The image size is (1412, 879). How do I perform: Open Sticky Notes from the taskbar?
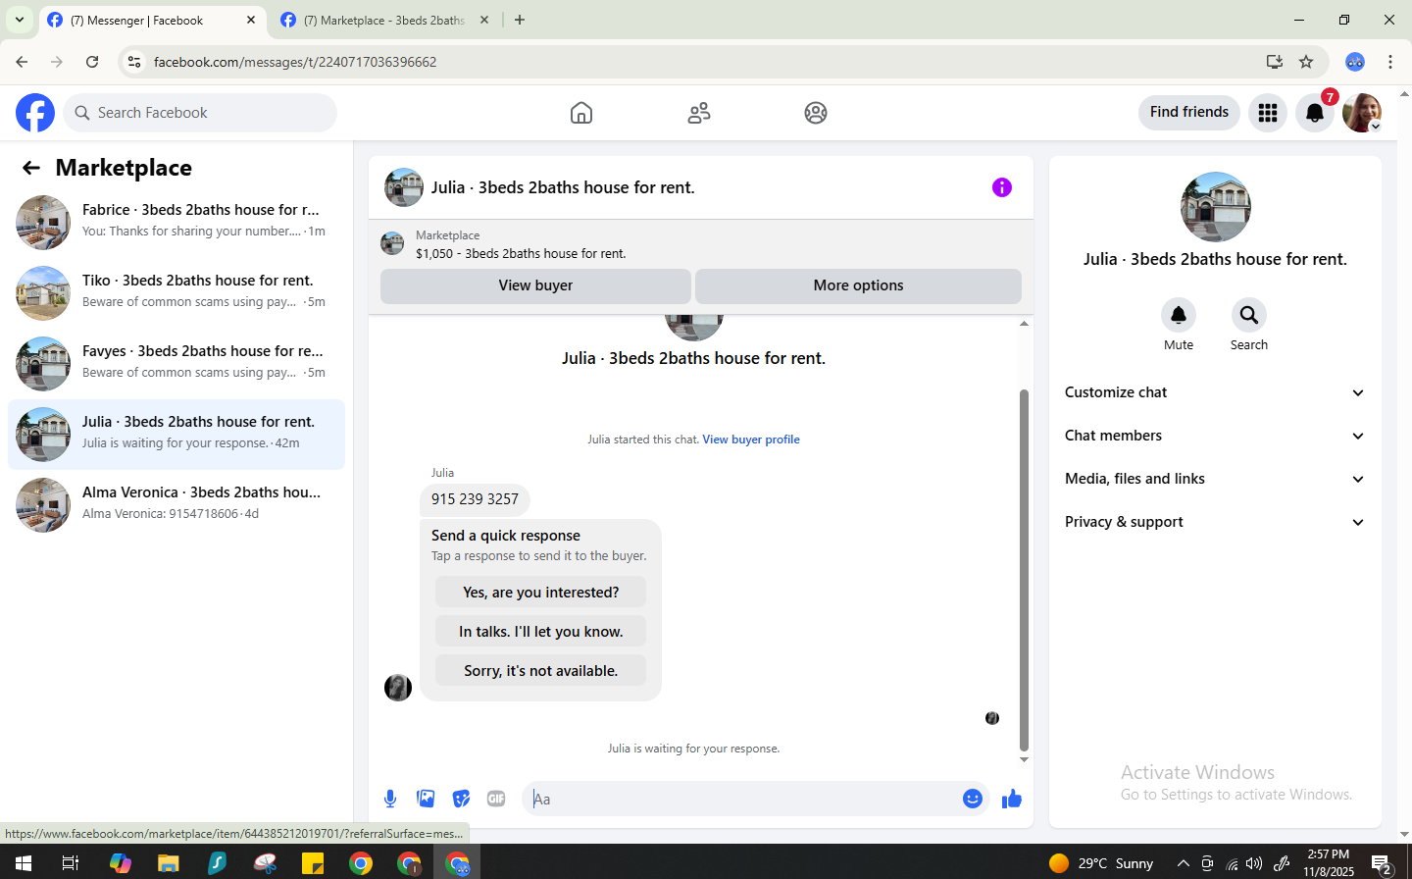(x=313, y=863)
